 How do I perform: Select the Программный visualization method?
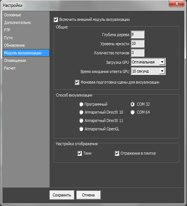coord(81,104)
